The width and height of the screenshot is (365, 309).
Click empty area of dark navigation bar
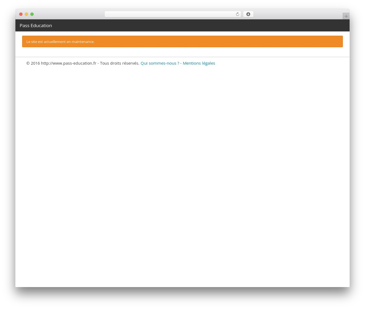point(200,26)
